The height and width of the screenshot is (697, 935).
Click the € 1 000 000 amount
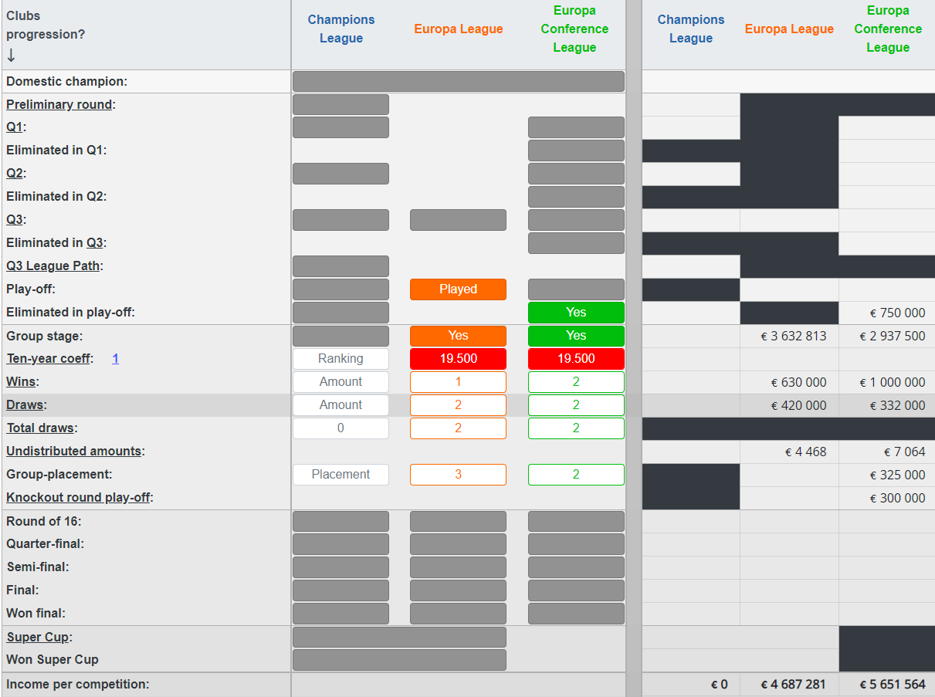click(x=893, y=383)
